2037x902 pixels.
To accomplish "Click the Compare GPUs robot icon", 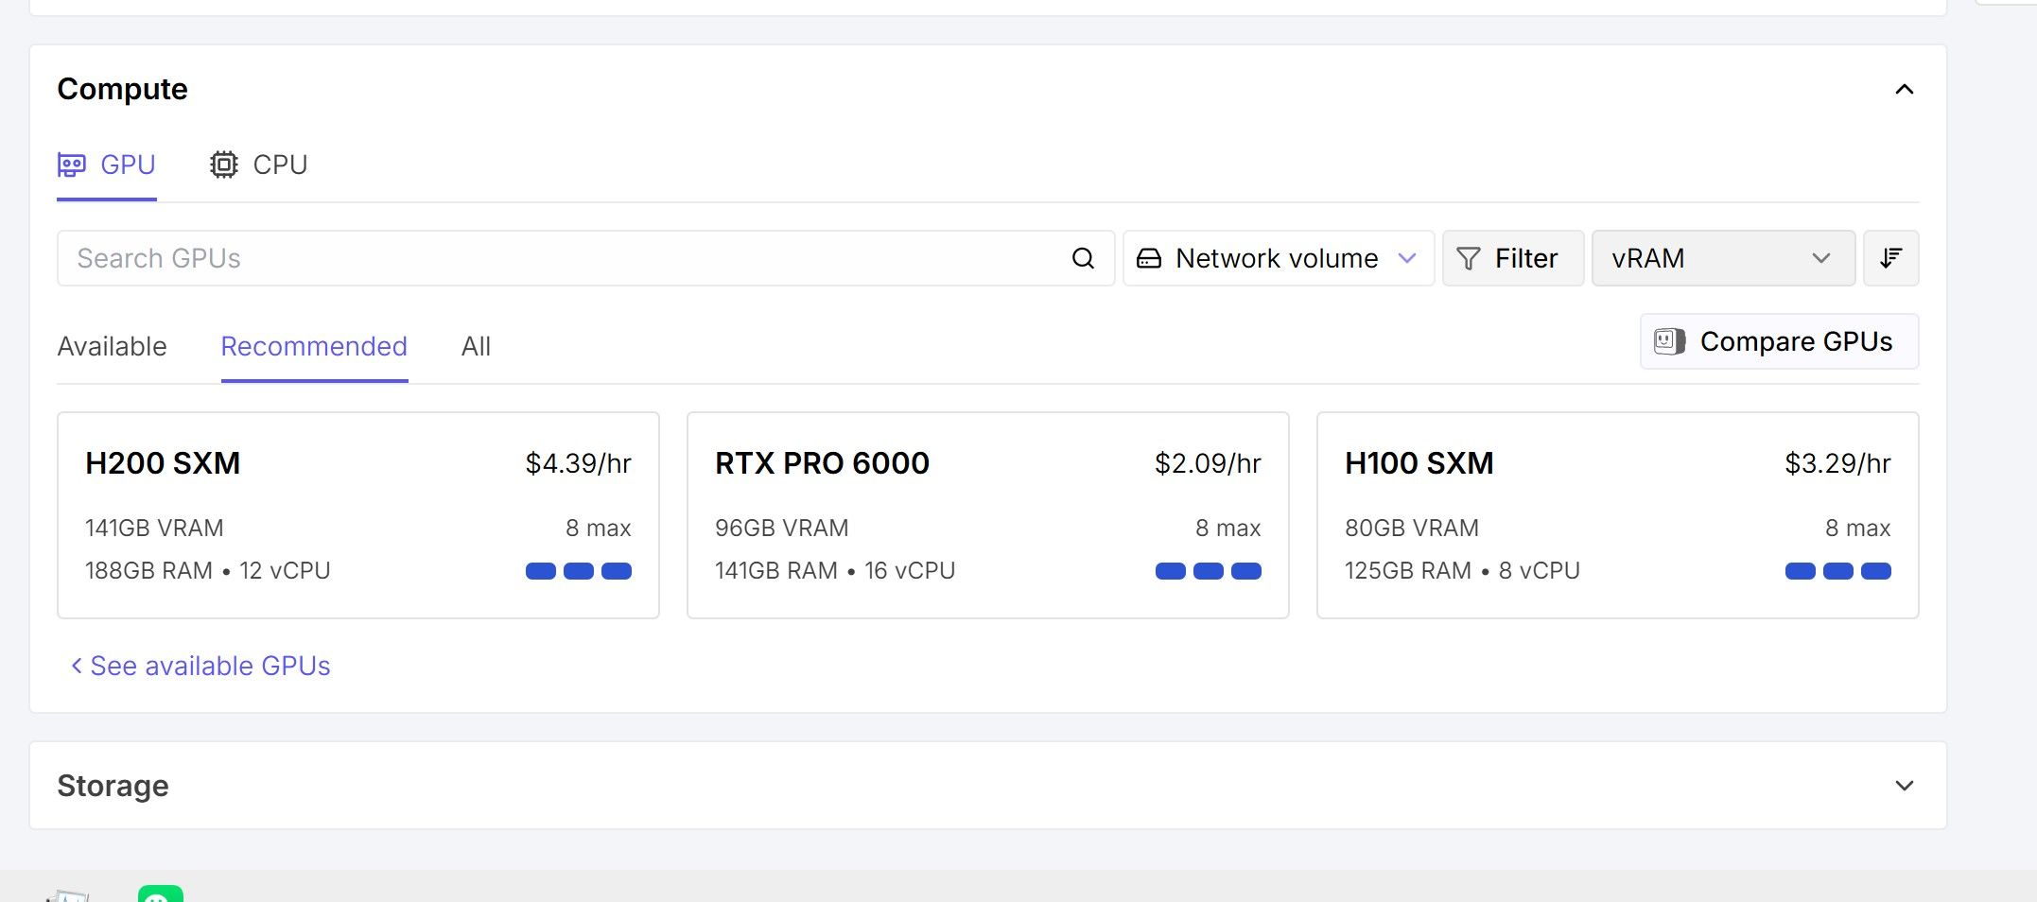I will (1669, 341).
